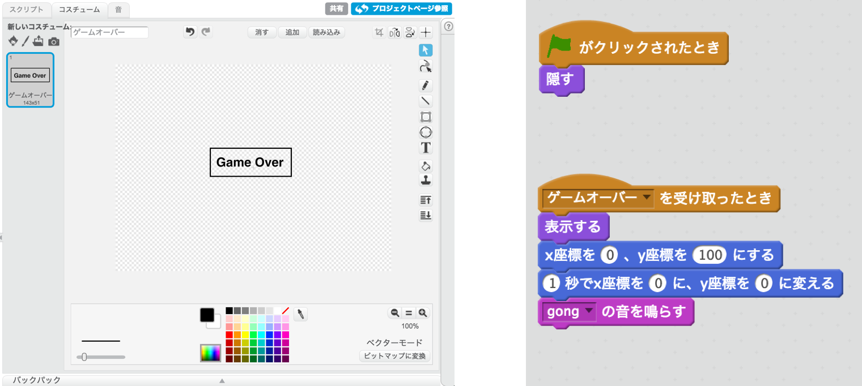Select the rectangle tool
Screen dimensions: 862x386
pos(426,117)
